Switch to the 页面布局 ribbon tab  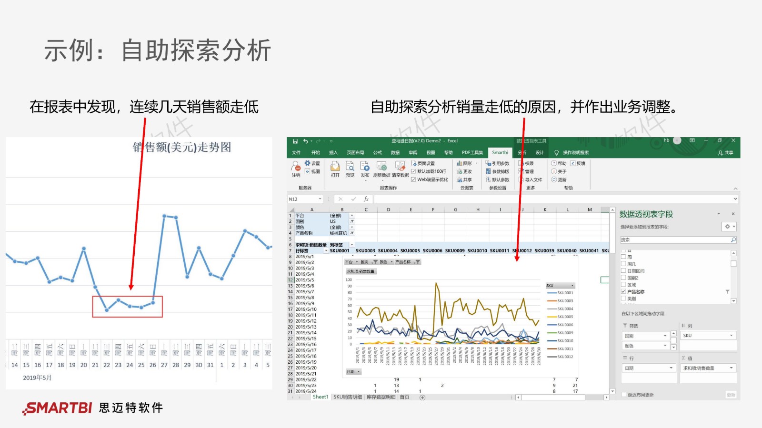(x=355, y=153)
